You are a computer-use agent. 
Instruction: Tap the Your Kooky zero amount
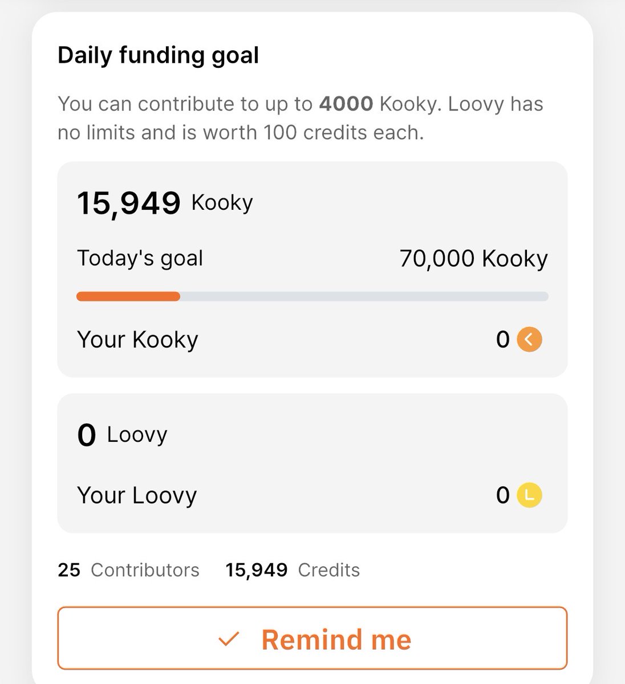tap(502, 340)
